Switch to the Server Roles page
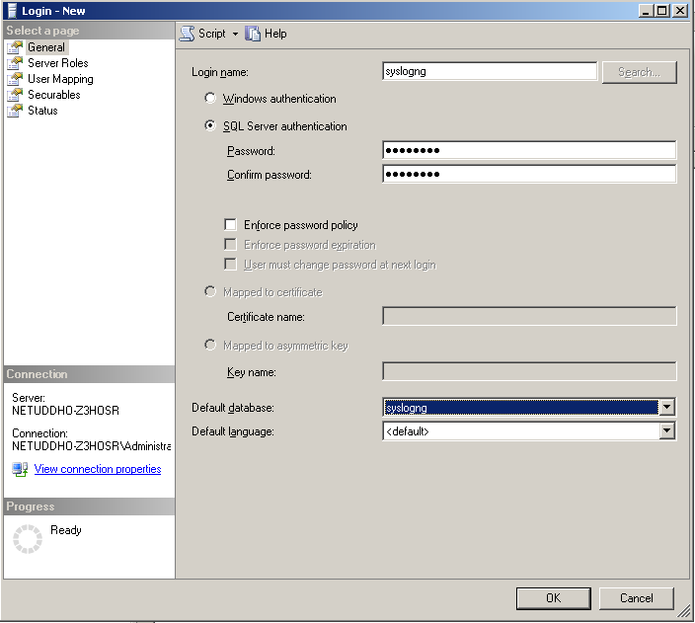695x623 pixels. pyautogui.click(x=58, y=63)
